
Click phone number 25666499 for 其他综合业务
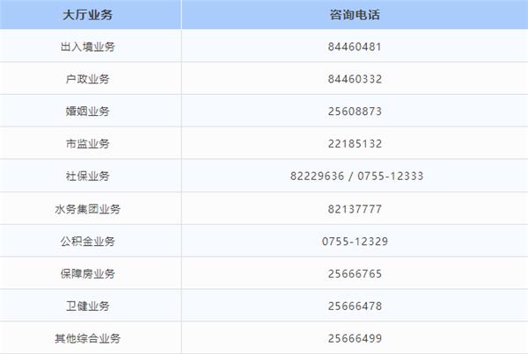(x=356, y=338)
